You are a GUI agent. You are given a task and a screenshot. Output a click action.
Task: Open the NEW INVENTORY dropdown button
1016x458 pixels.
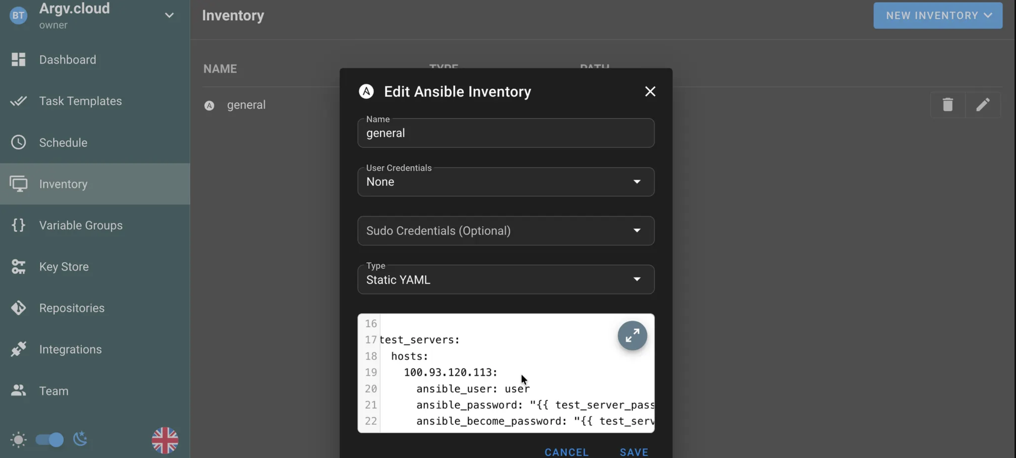(938, 16)
